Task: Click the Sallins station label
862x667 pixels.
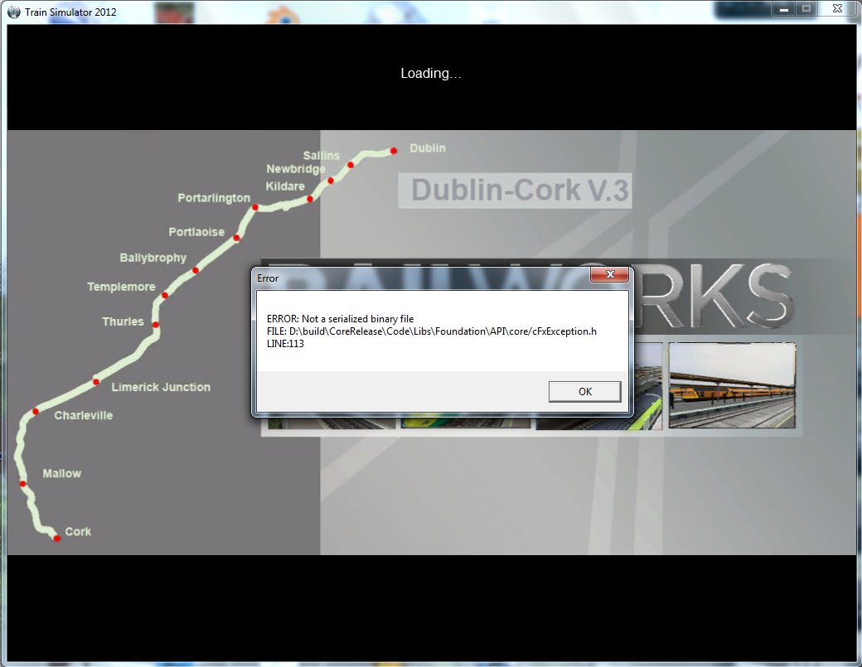Action: 321,156
